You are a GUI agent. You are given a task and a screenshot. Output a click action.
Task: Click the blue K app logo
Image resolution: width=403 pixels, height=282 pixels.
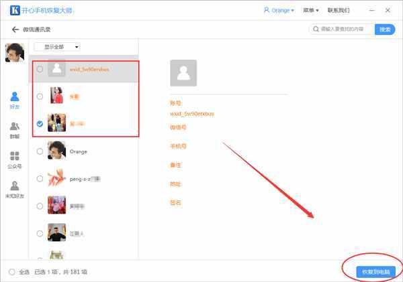click(15, 11)
